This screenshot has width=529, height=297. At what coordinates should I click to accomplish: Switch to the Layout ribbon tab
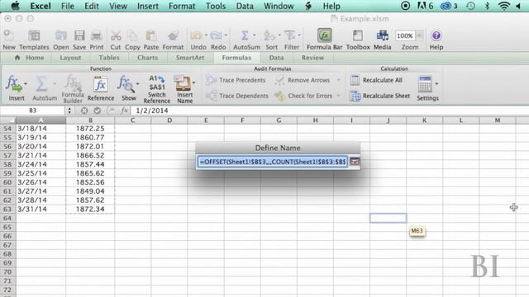tap(70, 58)
